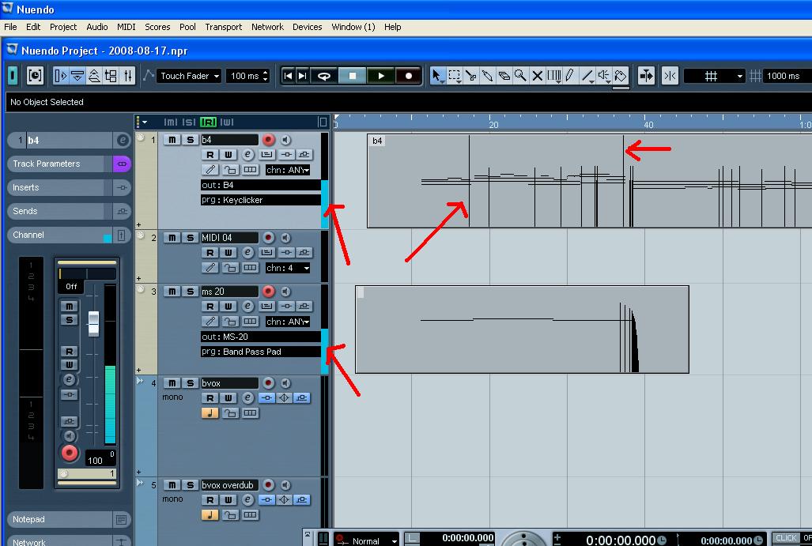Select the Glue tool
The height and width of the screenshot is (546, 812).
tap(487, 76)
